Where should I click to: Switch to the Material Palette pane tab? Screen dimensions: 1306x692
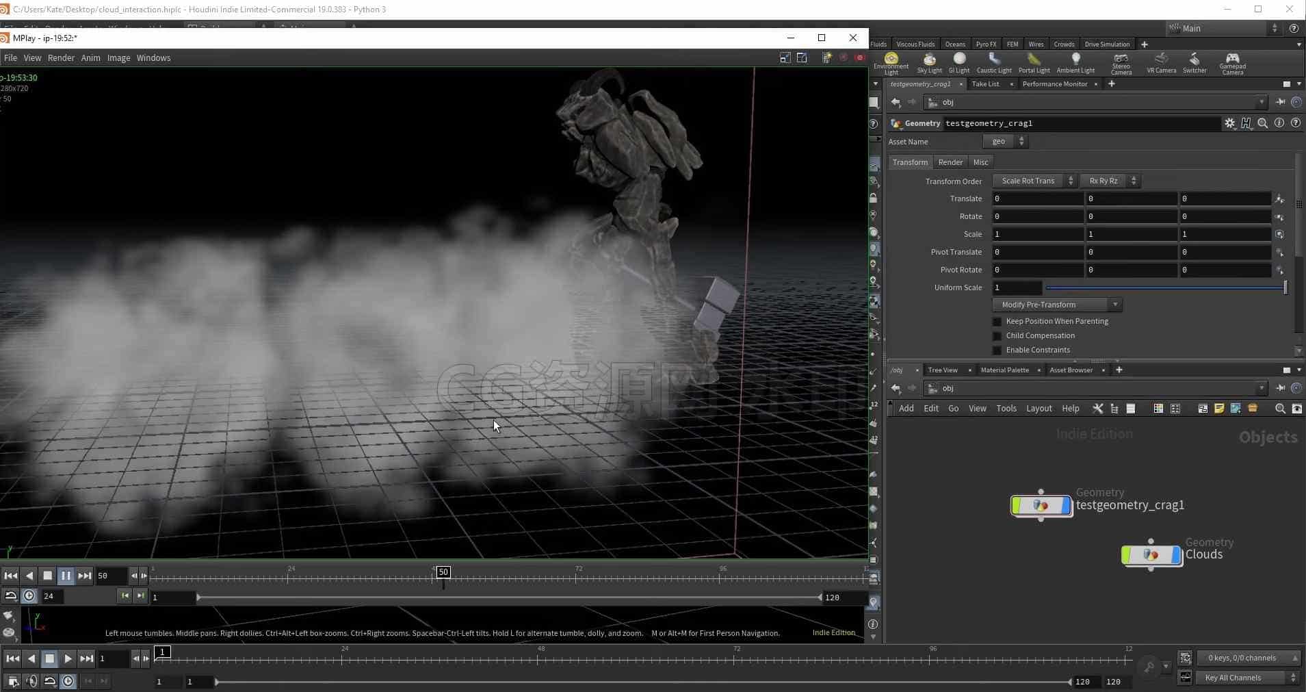tap(1004, 370)
